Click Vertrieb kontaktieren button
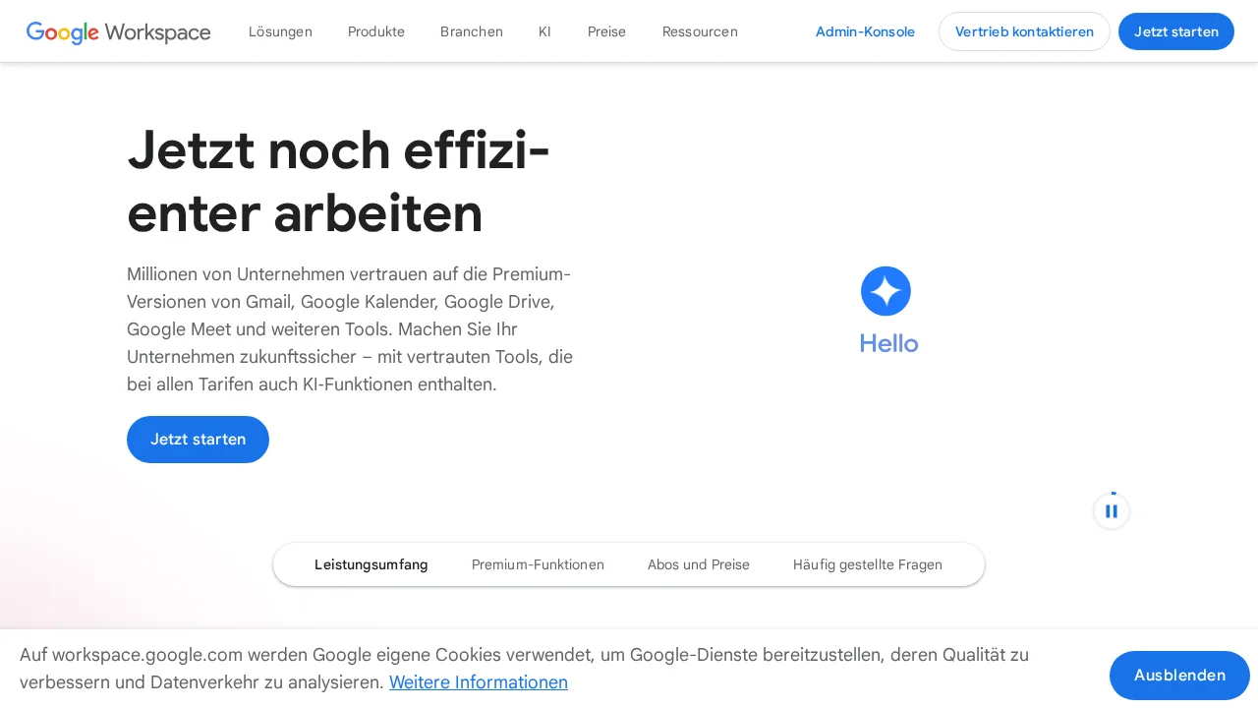The image size is (1258, 708). [x=1024, y=31]
